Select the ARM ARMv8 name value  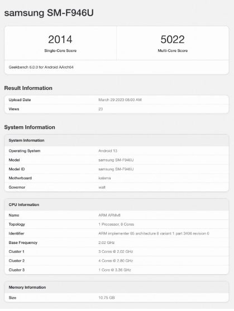coord(109,215)
